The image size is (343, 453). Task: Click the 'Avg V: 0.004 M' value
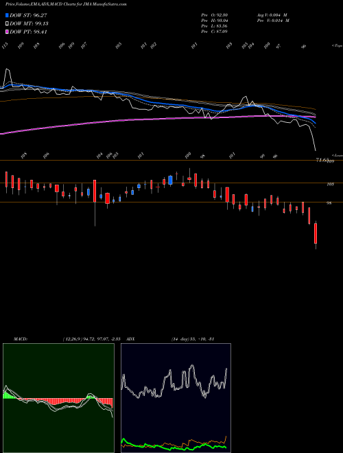[272, 15]
